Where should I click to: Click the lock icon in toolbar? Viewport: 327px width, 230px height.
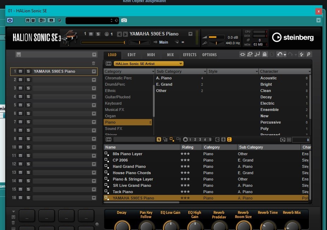pyautogui.click(x=264, y=54)
